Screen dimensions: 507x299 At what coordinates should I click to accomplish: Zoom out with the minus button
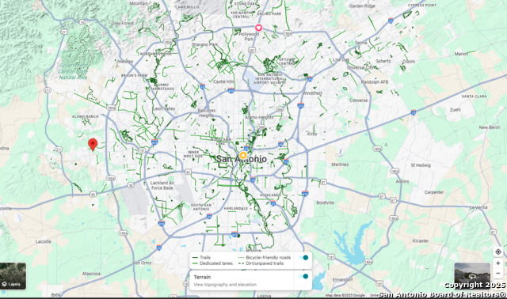498,274
